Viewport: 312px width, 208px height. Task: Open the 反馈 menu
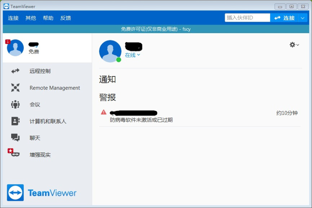point(66,18)
